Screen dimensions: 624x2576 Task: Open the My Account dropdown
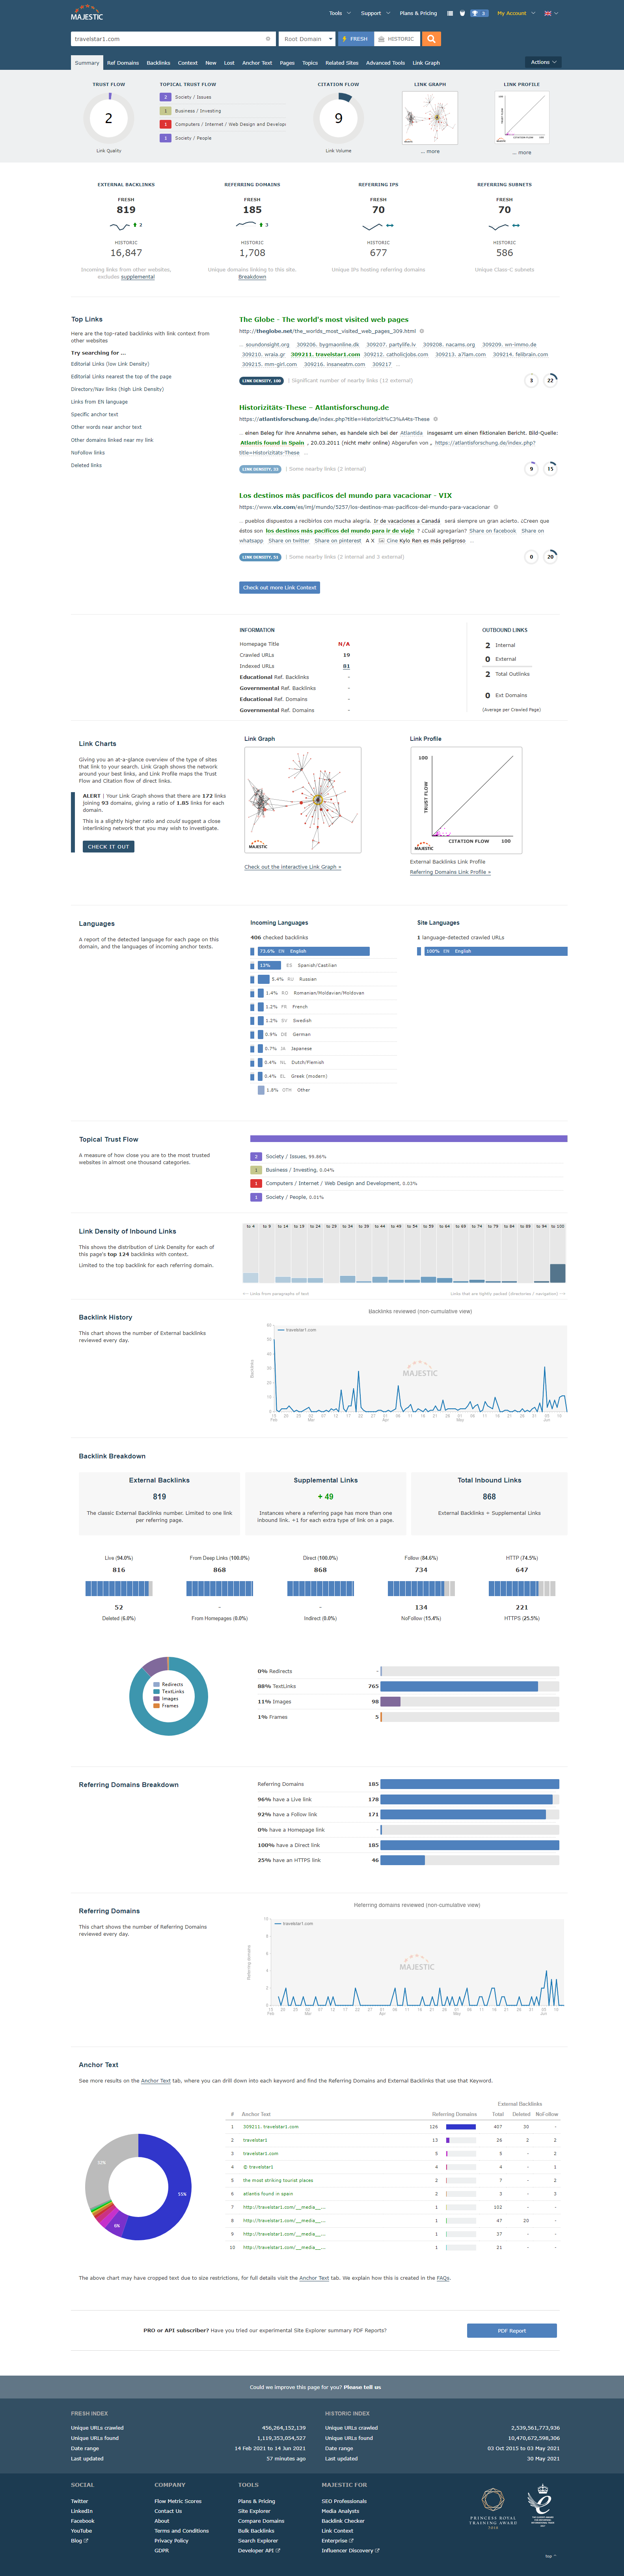(514, 13)
